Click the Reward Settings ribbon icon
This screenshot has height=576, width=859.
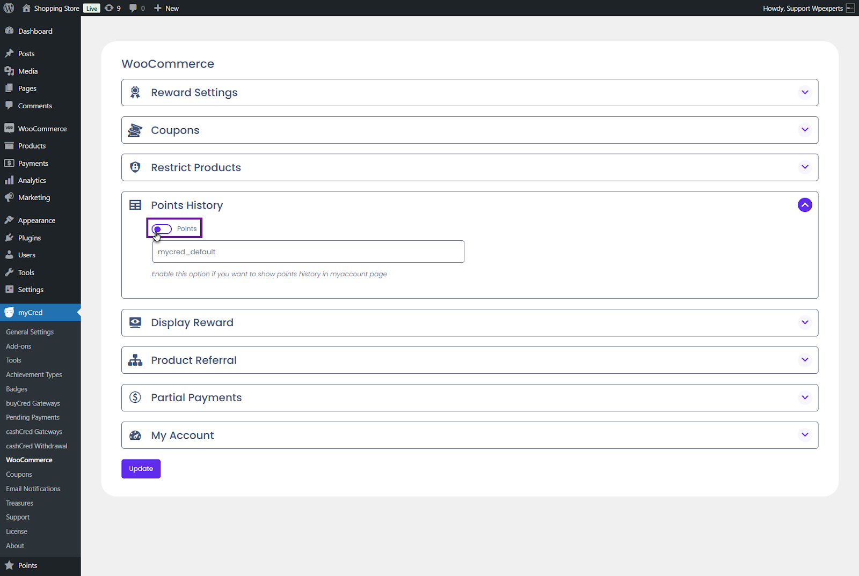pos(135,93)
